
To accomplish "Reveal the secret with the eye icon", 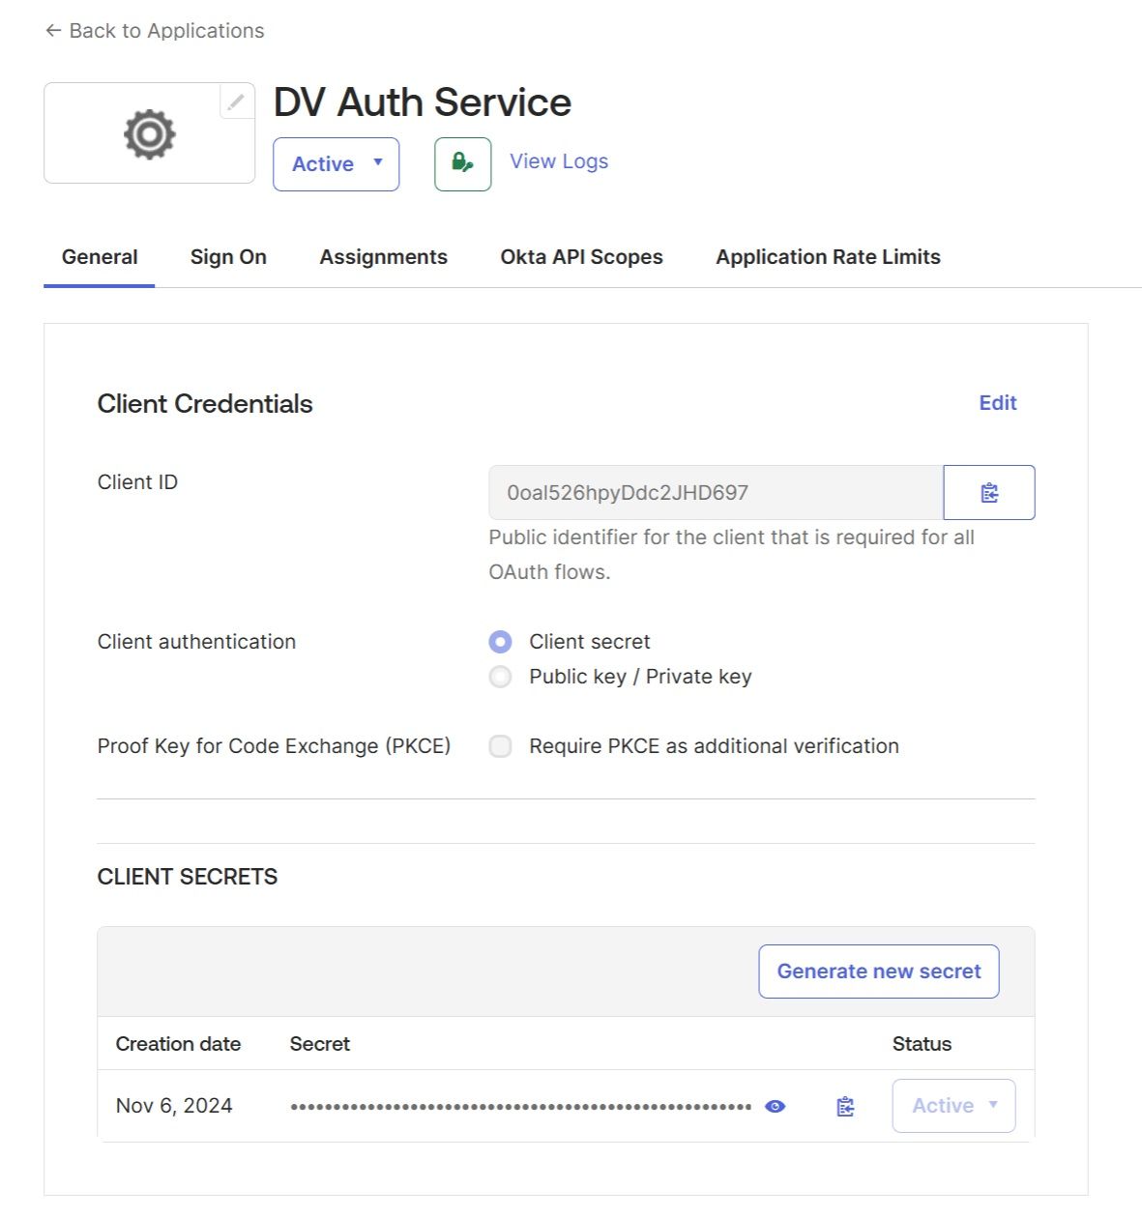I will coord(775,1107).
